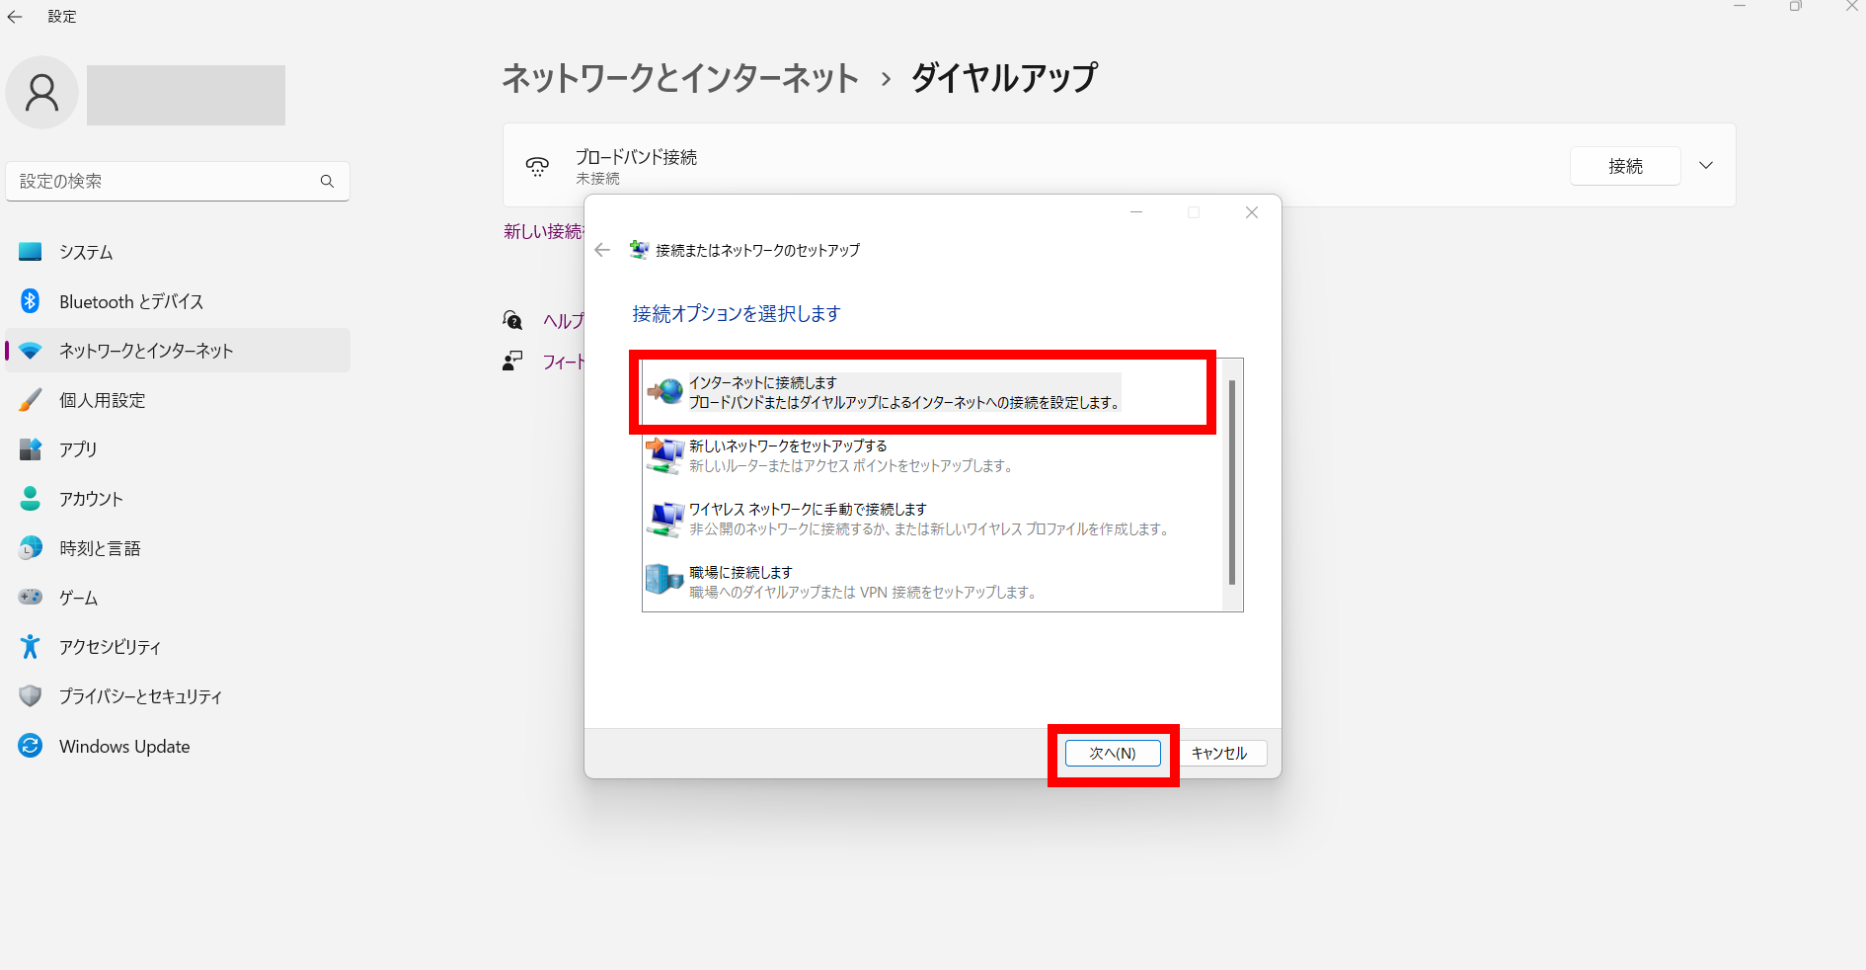
Task: Click the back arrow in the setup wizard
Action: click(x=602, y=250)
